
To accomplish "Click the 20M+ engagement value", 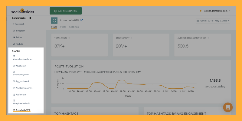I will point(122,46).
